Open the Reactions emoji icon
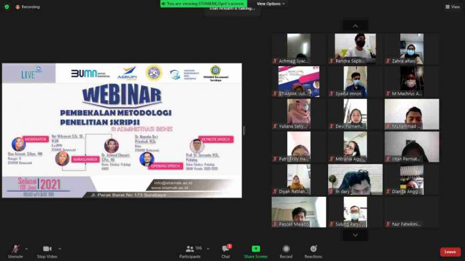Viewport: 465px width, 261px height. point(313,248)
